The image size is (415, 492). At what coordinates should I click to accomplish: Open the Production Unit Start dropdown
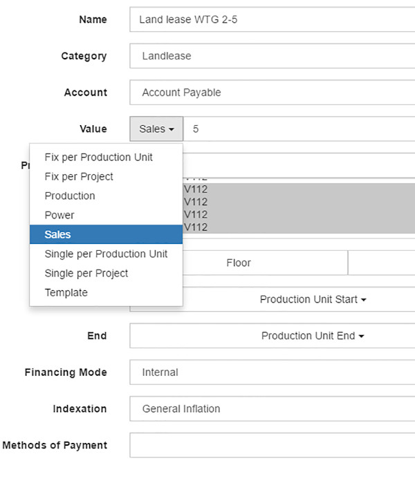(313, 299)
